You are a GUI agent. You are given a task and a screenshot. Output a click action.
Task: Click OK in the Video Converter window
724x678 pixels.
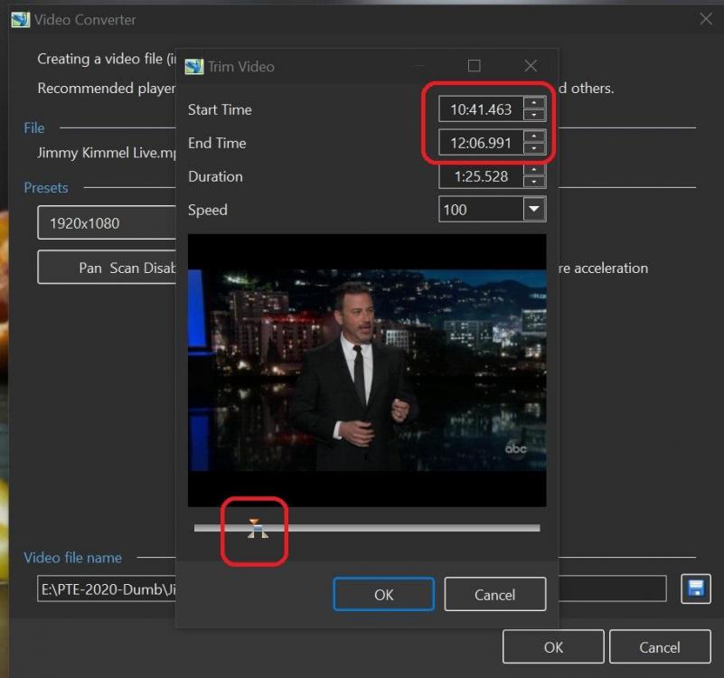coord(553,647)
